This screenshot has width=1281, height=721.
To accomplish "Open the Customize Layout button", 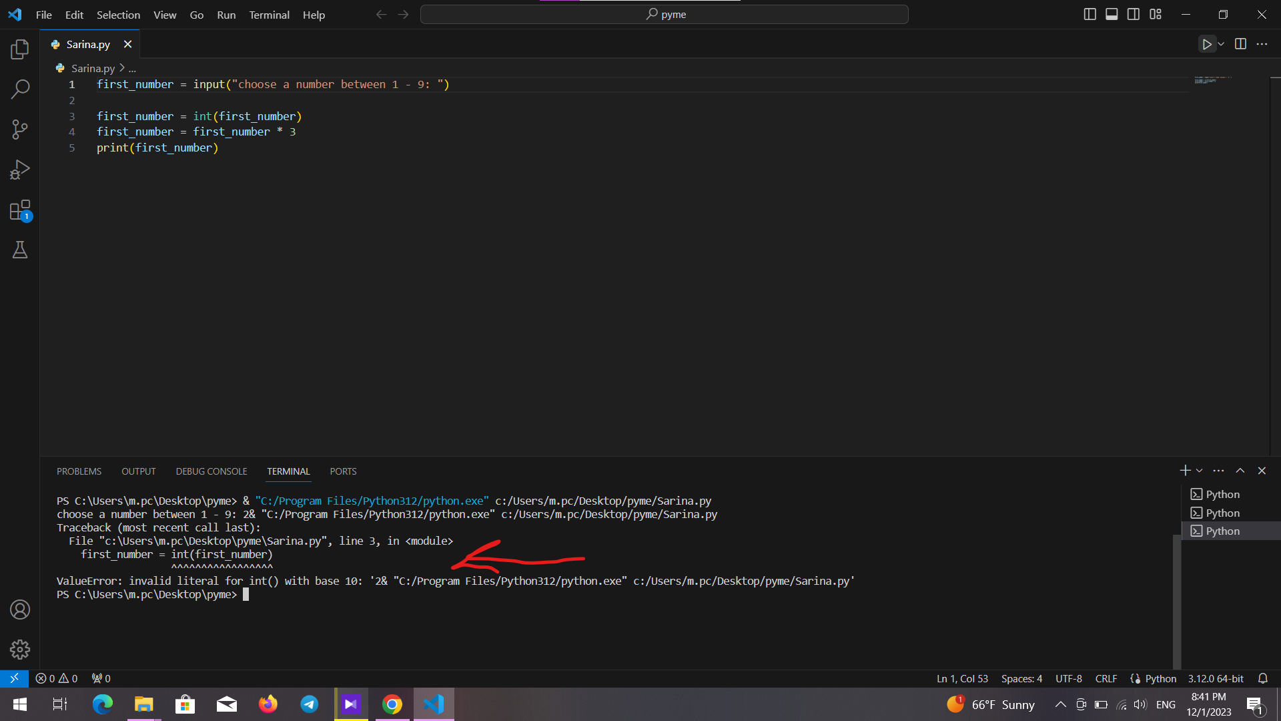I will click(1156, 14).
